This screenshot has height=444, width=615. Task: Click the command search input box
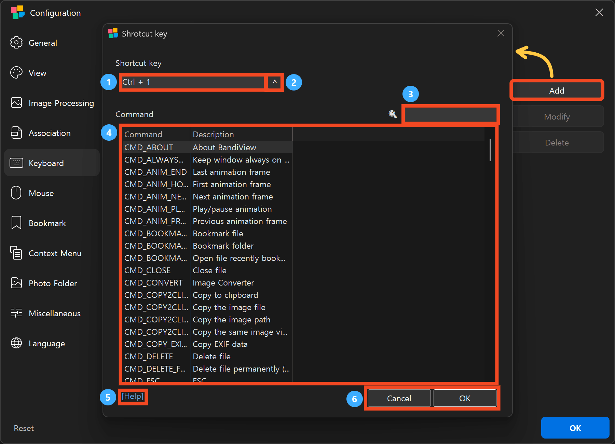[x=450, y=114]
